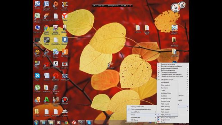Expand the "Проверка орфографии" submenu
This screenshot has height=125, width=222.
(x=173, y=72)
